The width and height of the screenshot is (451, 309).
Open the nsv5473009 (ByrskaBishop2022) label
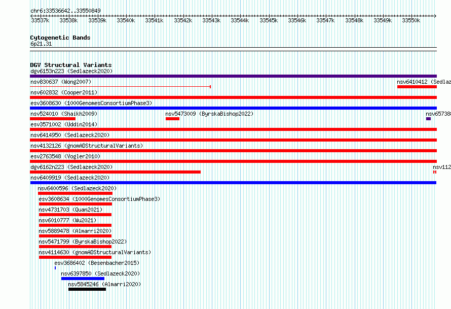(209, 114)
